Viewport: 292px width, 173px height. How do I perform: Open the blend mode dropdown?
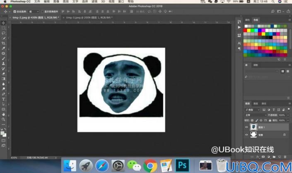[x=256, y=115]
